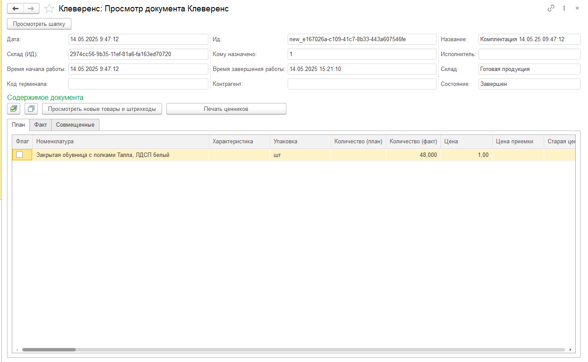Click the horizontal scrollbar thumb in table
This screenshot has width=588, height=362.
click(x=49, y=350)
